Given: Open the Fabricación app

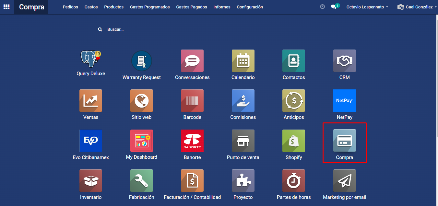Looking at the screenshot, I should [142, 181].
